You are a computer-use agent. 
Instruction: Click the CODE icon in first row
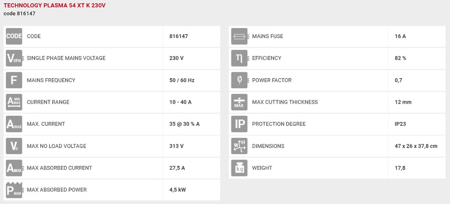pyautogui.click(x=14, y=36)
